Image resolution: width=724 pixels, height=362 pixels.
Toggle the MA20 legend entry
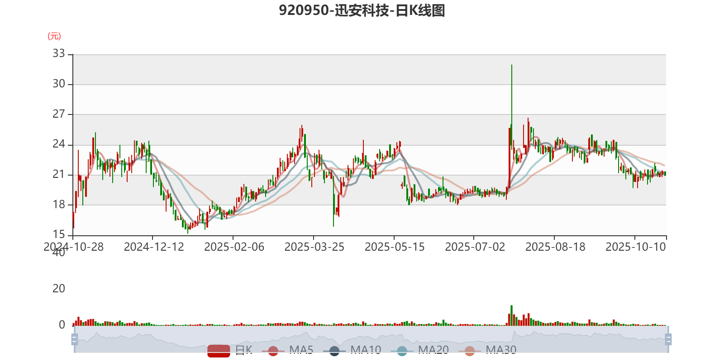click(x=420, y=350)
